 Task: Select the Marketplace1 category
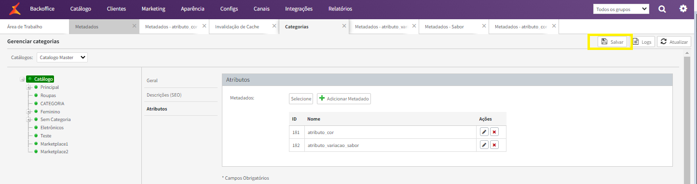click(x=55, y=144)
